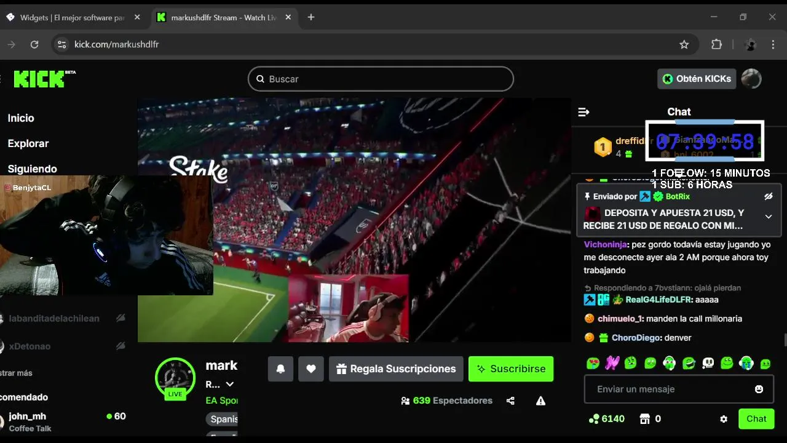
Task: Close the markushdlfr Stream tab
Action: pyautogui.click(x=287, y=17)
